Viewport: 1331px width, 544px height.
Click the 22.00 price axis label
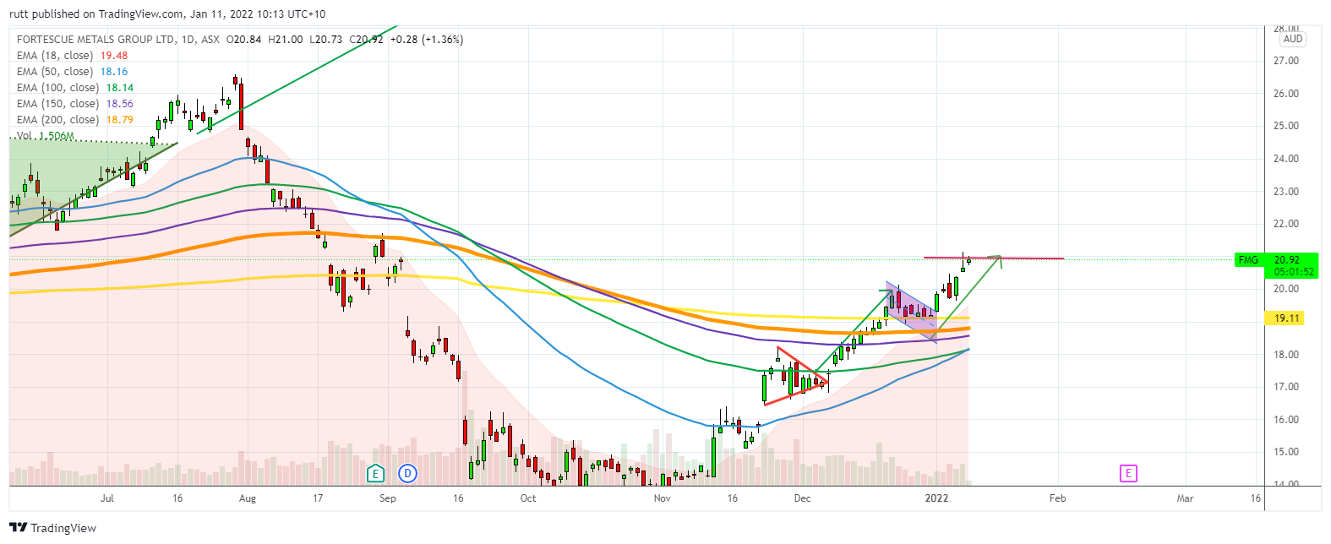(1286, 224)
